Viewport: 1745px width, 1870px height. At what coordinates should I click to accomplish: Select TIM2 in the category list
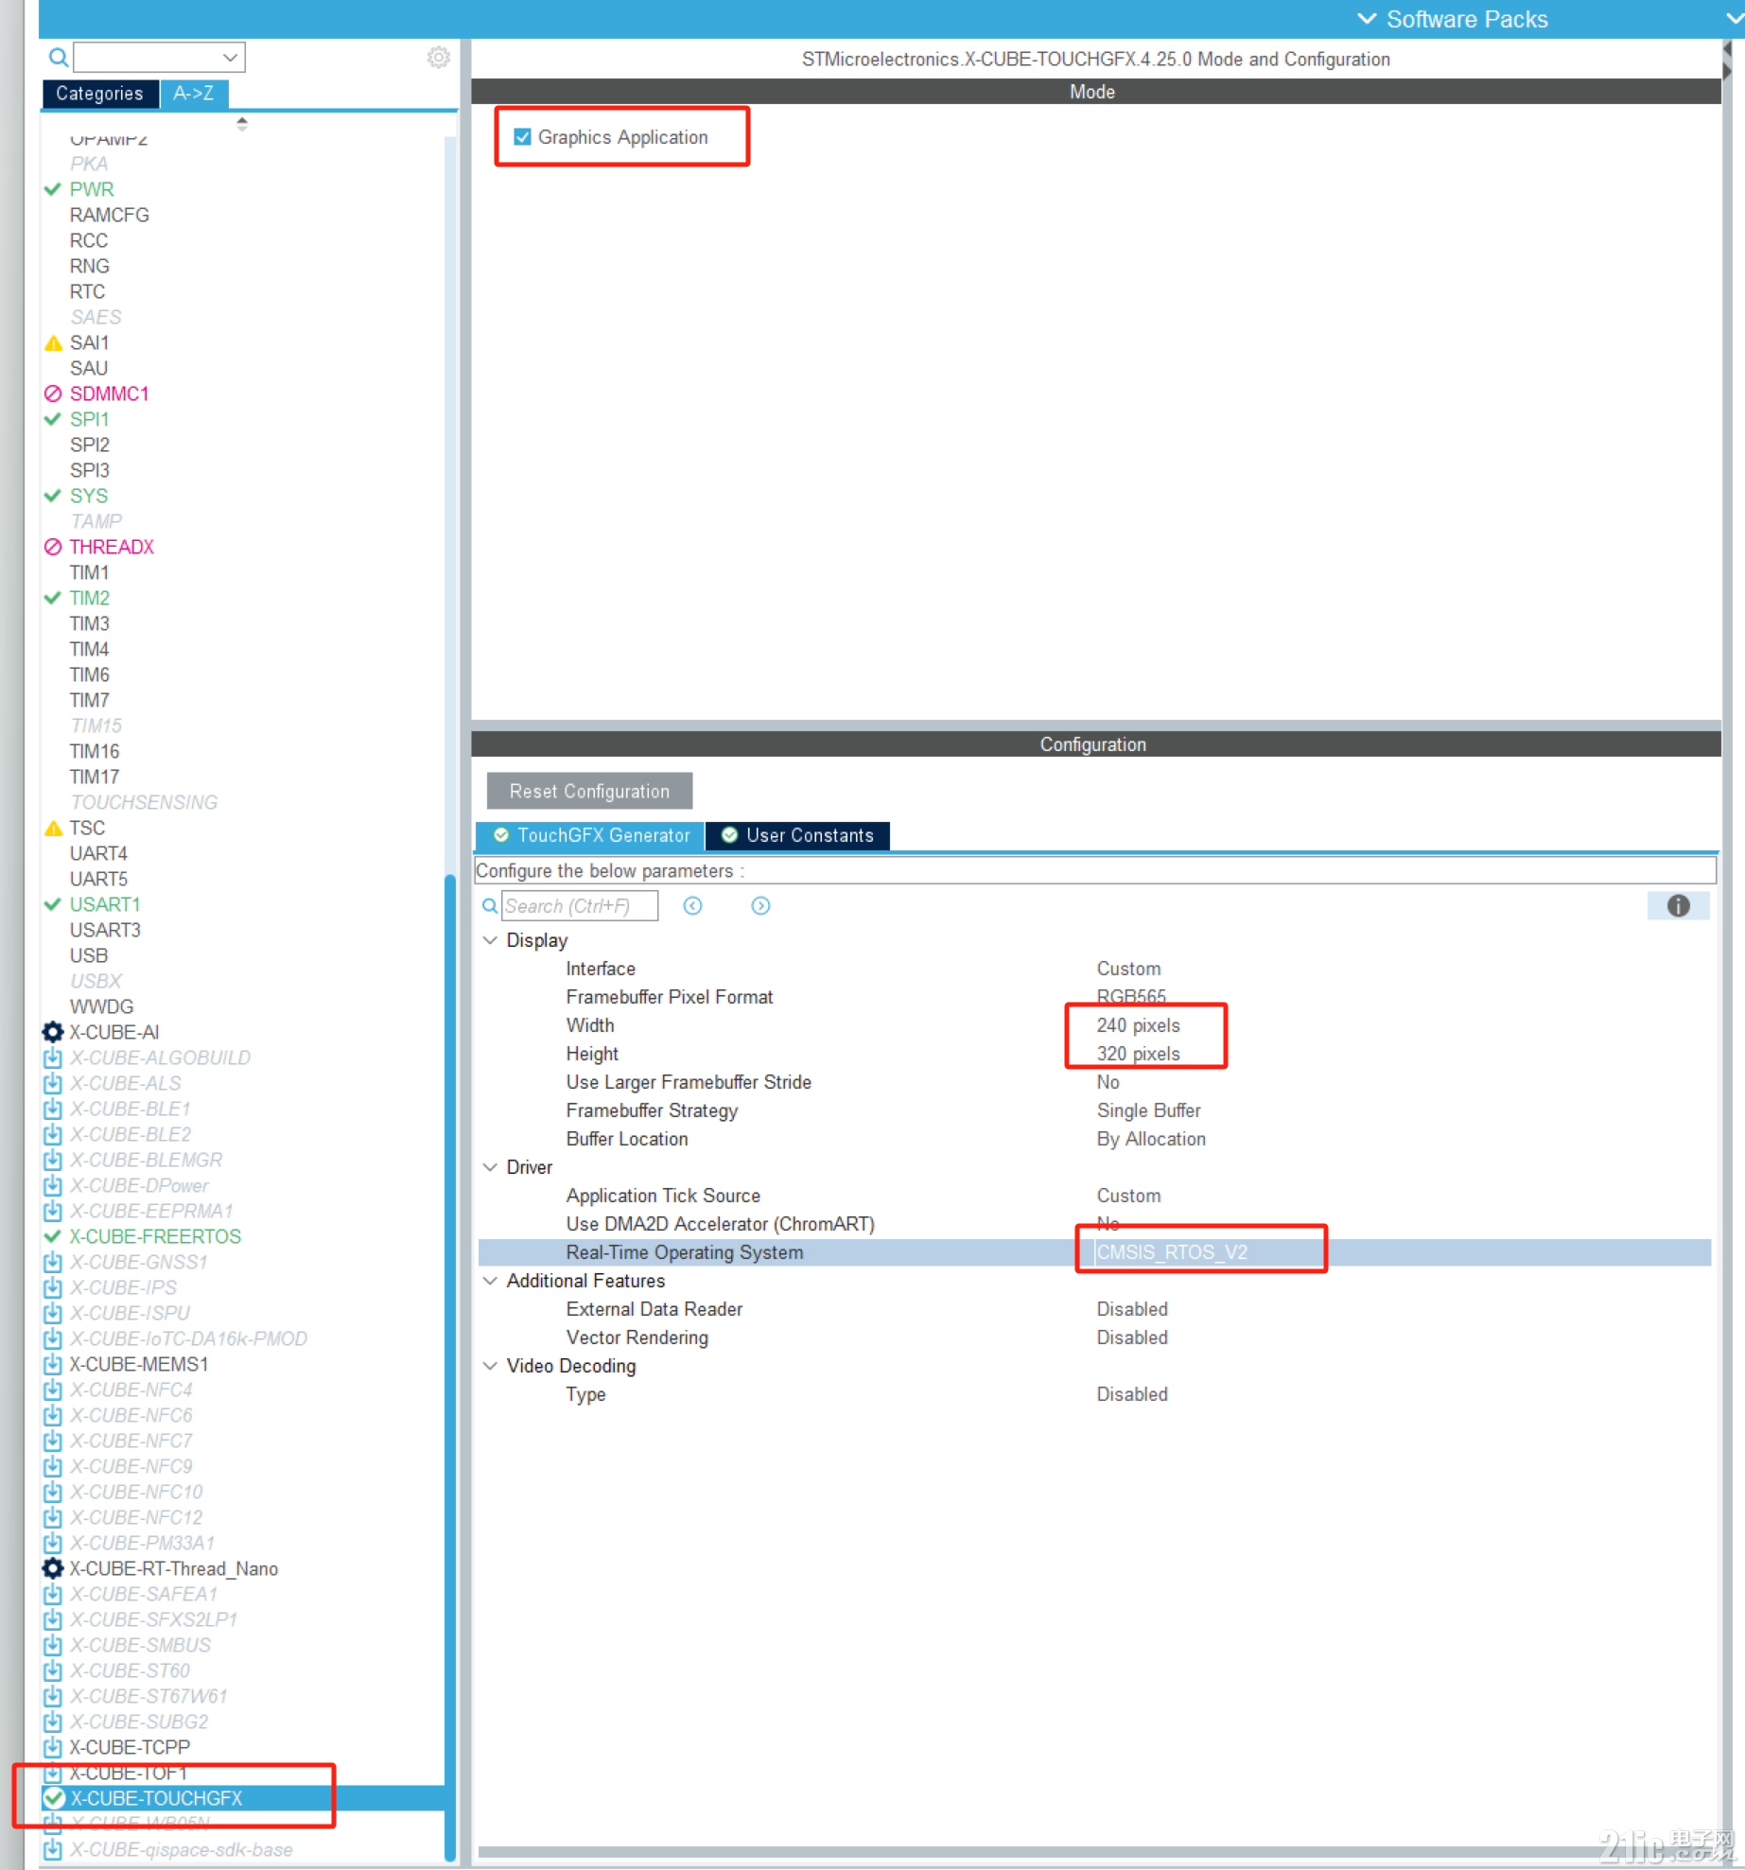tap(89, 598)
